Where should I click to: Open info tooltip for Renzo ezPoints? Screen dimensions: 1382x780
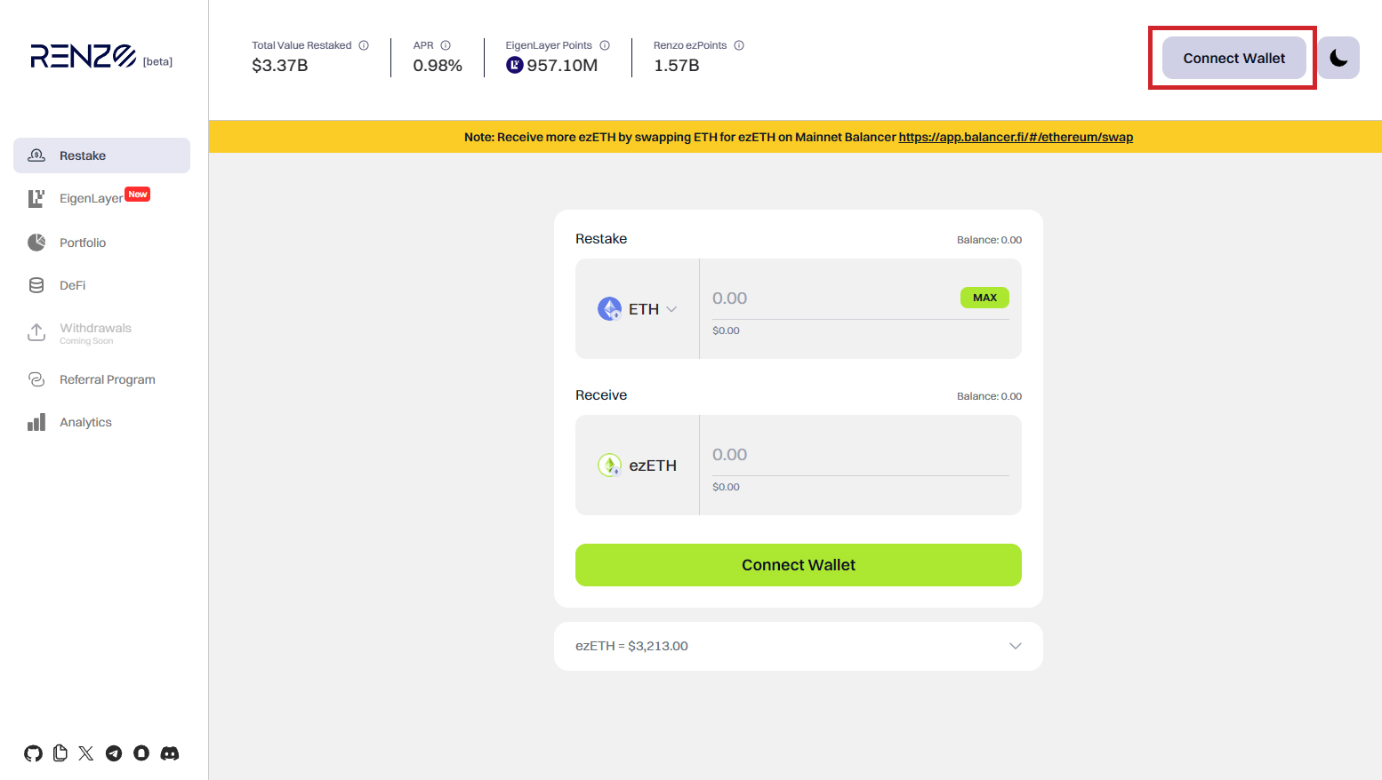(739, 45)
